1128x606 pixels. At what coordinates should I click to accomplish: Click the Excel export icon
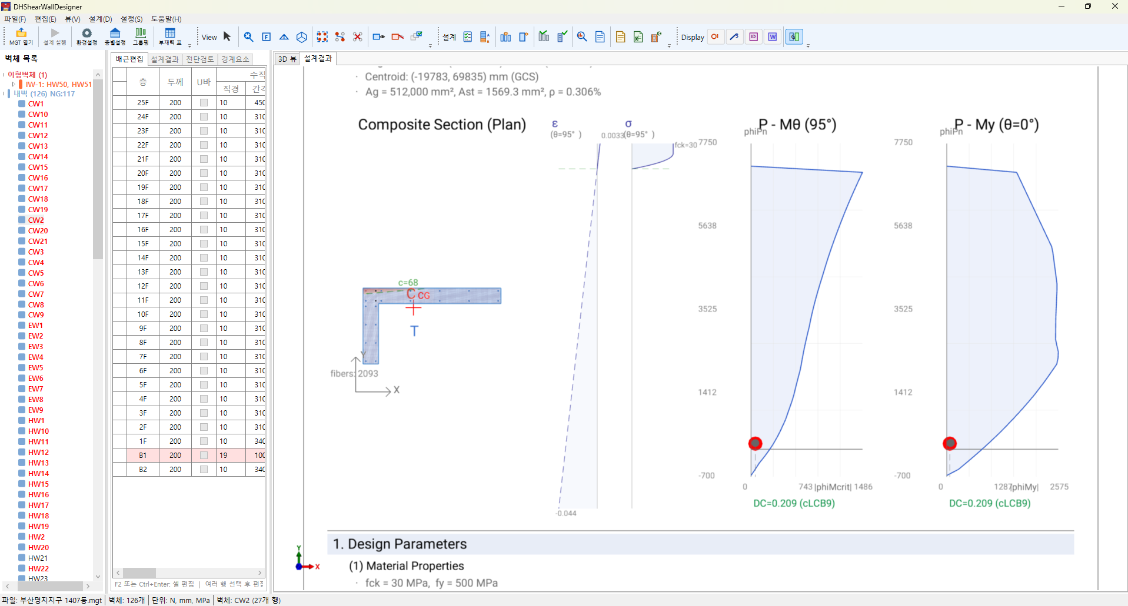[638, 37]
